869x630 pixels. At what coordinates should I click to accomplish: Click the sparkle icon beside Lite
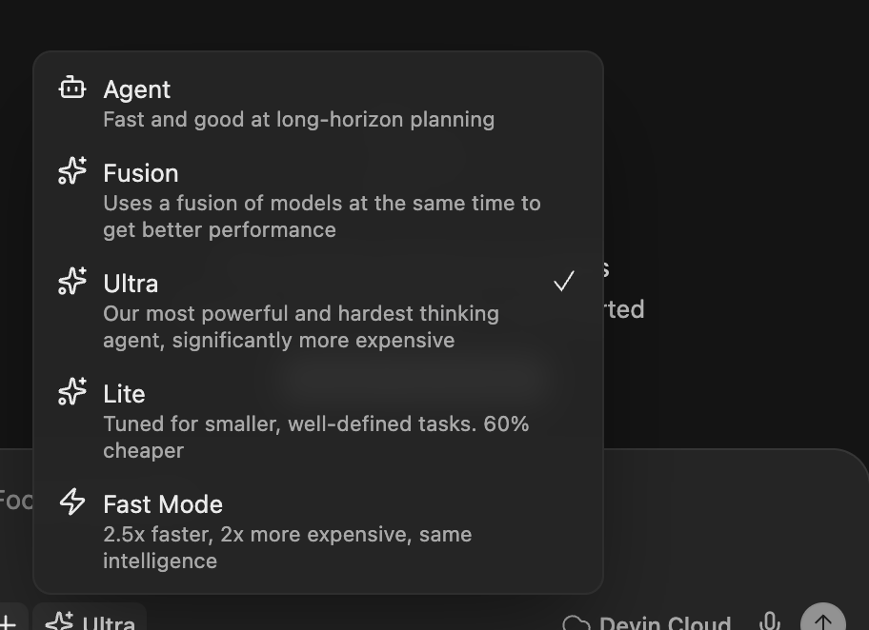click(72, 391)
